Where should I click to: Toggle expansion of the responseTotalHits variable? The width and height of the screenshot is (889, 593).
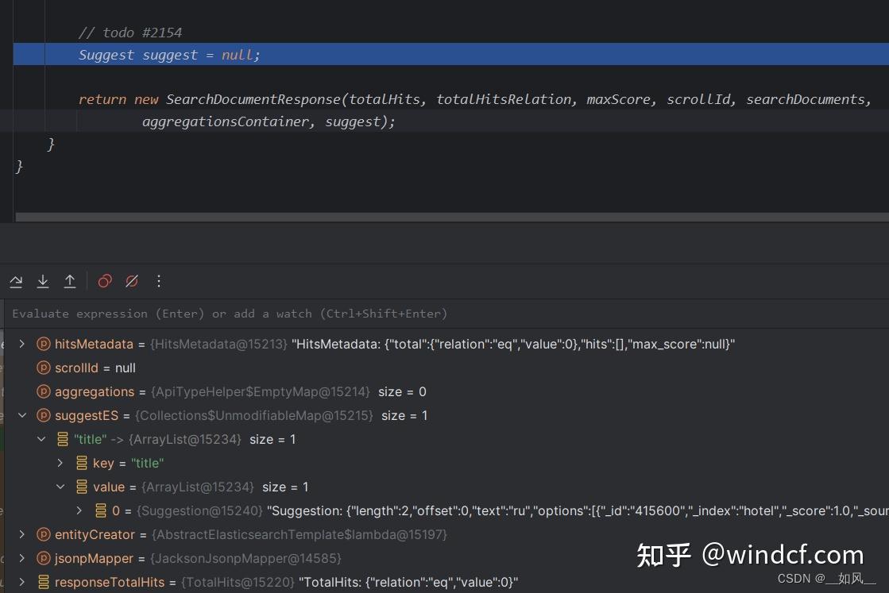pos(21,582)
